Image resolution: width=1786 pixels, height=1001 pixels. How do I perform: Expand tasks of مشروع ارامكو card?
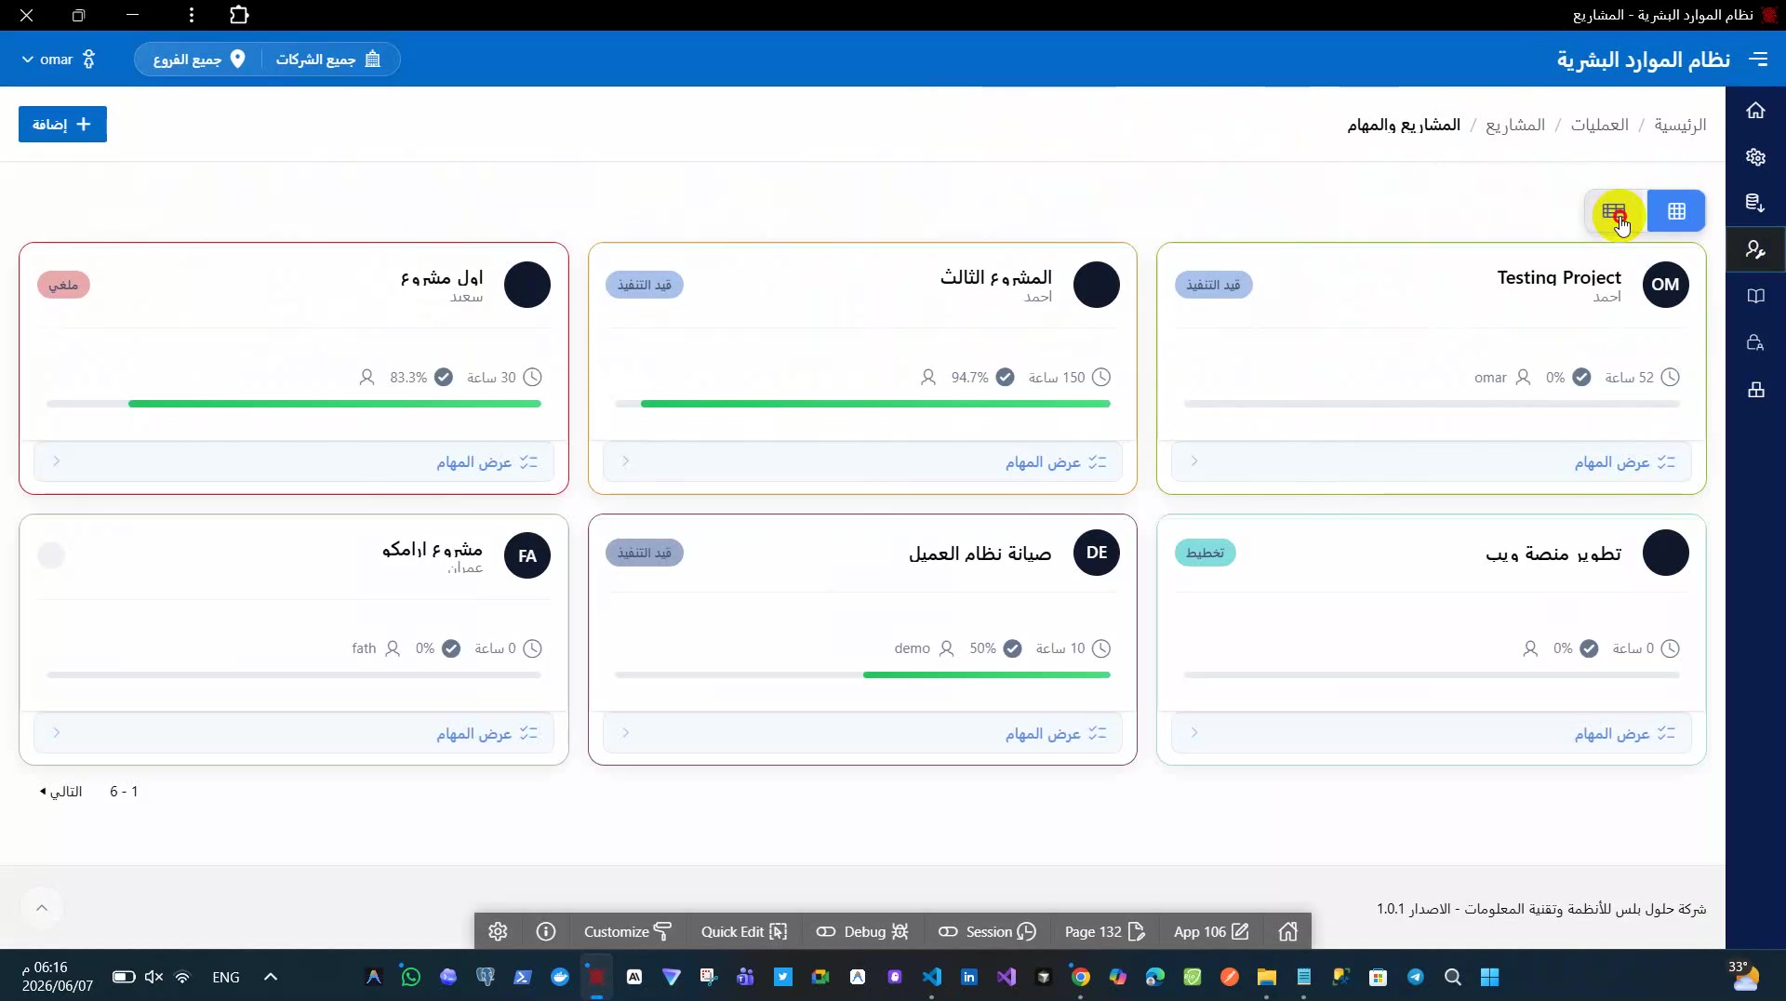point(293,733)
